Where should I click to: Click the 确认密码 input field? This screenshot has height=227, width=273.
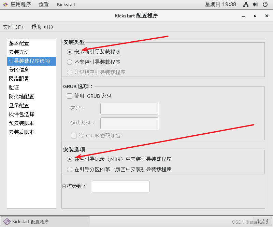(x=129, y=123)
